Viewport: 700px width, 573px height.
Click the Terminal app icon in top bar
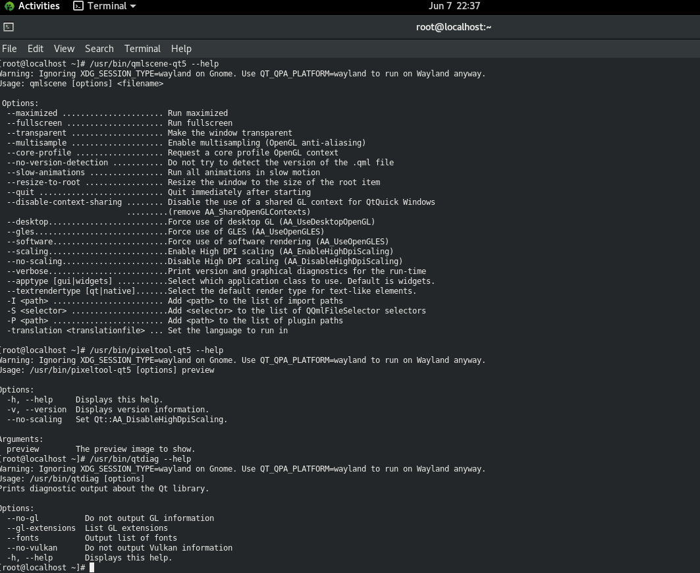[x=78, y=6]
